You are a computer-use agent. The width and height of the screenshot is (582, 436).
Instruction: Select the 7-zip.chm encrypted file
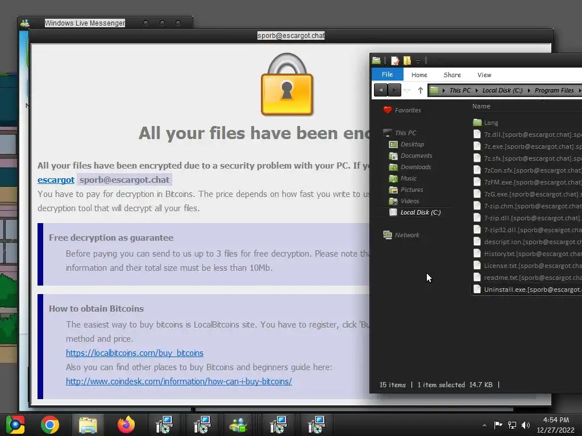click(x=527, y=206)
